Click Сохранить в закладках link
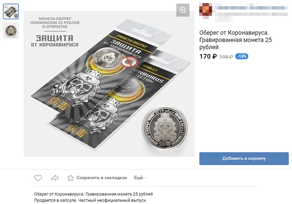292x204 pixels. [x=102, y=178]
